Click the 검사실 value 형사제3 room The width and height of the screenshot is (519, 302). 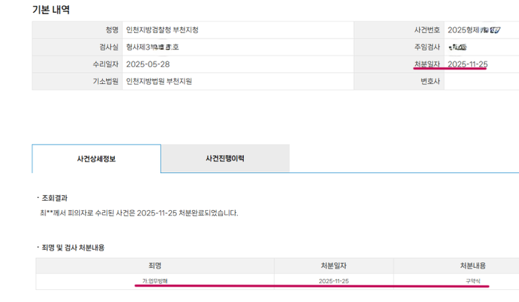[153, 47]
